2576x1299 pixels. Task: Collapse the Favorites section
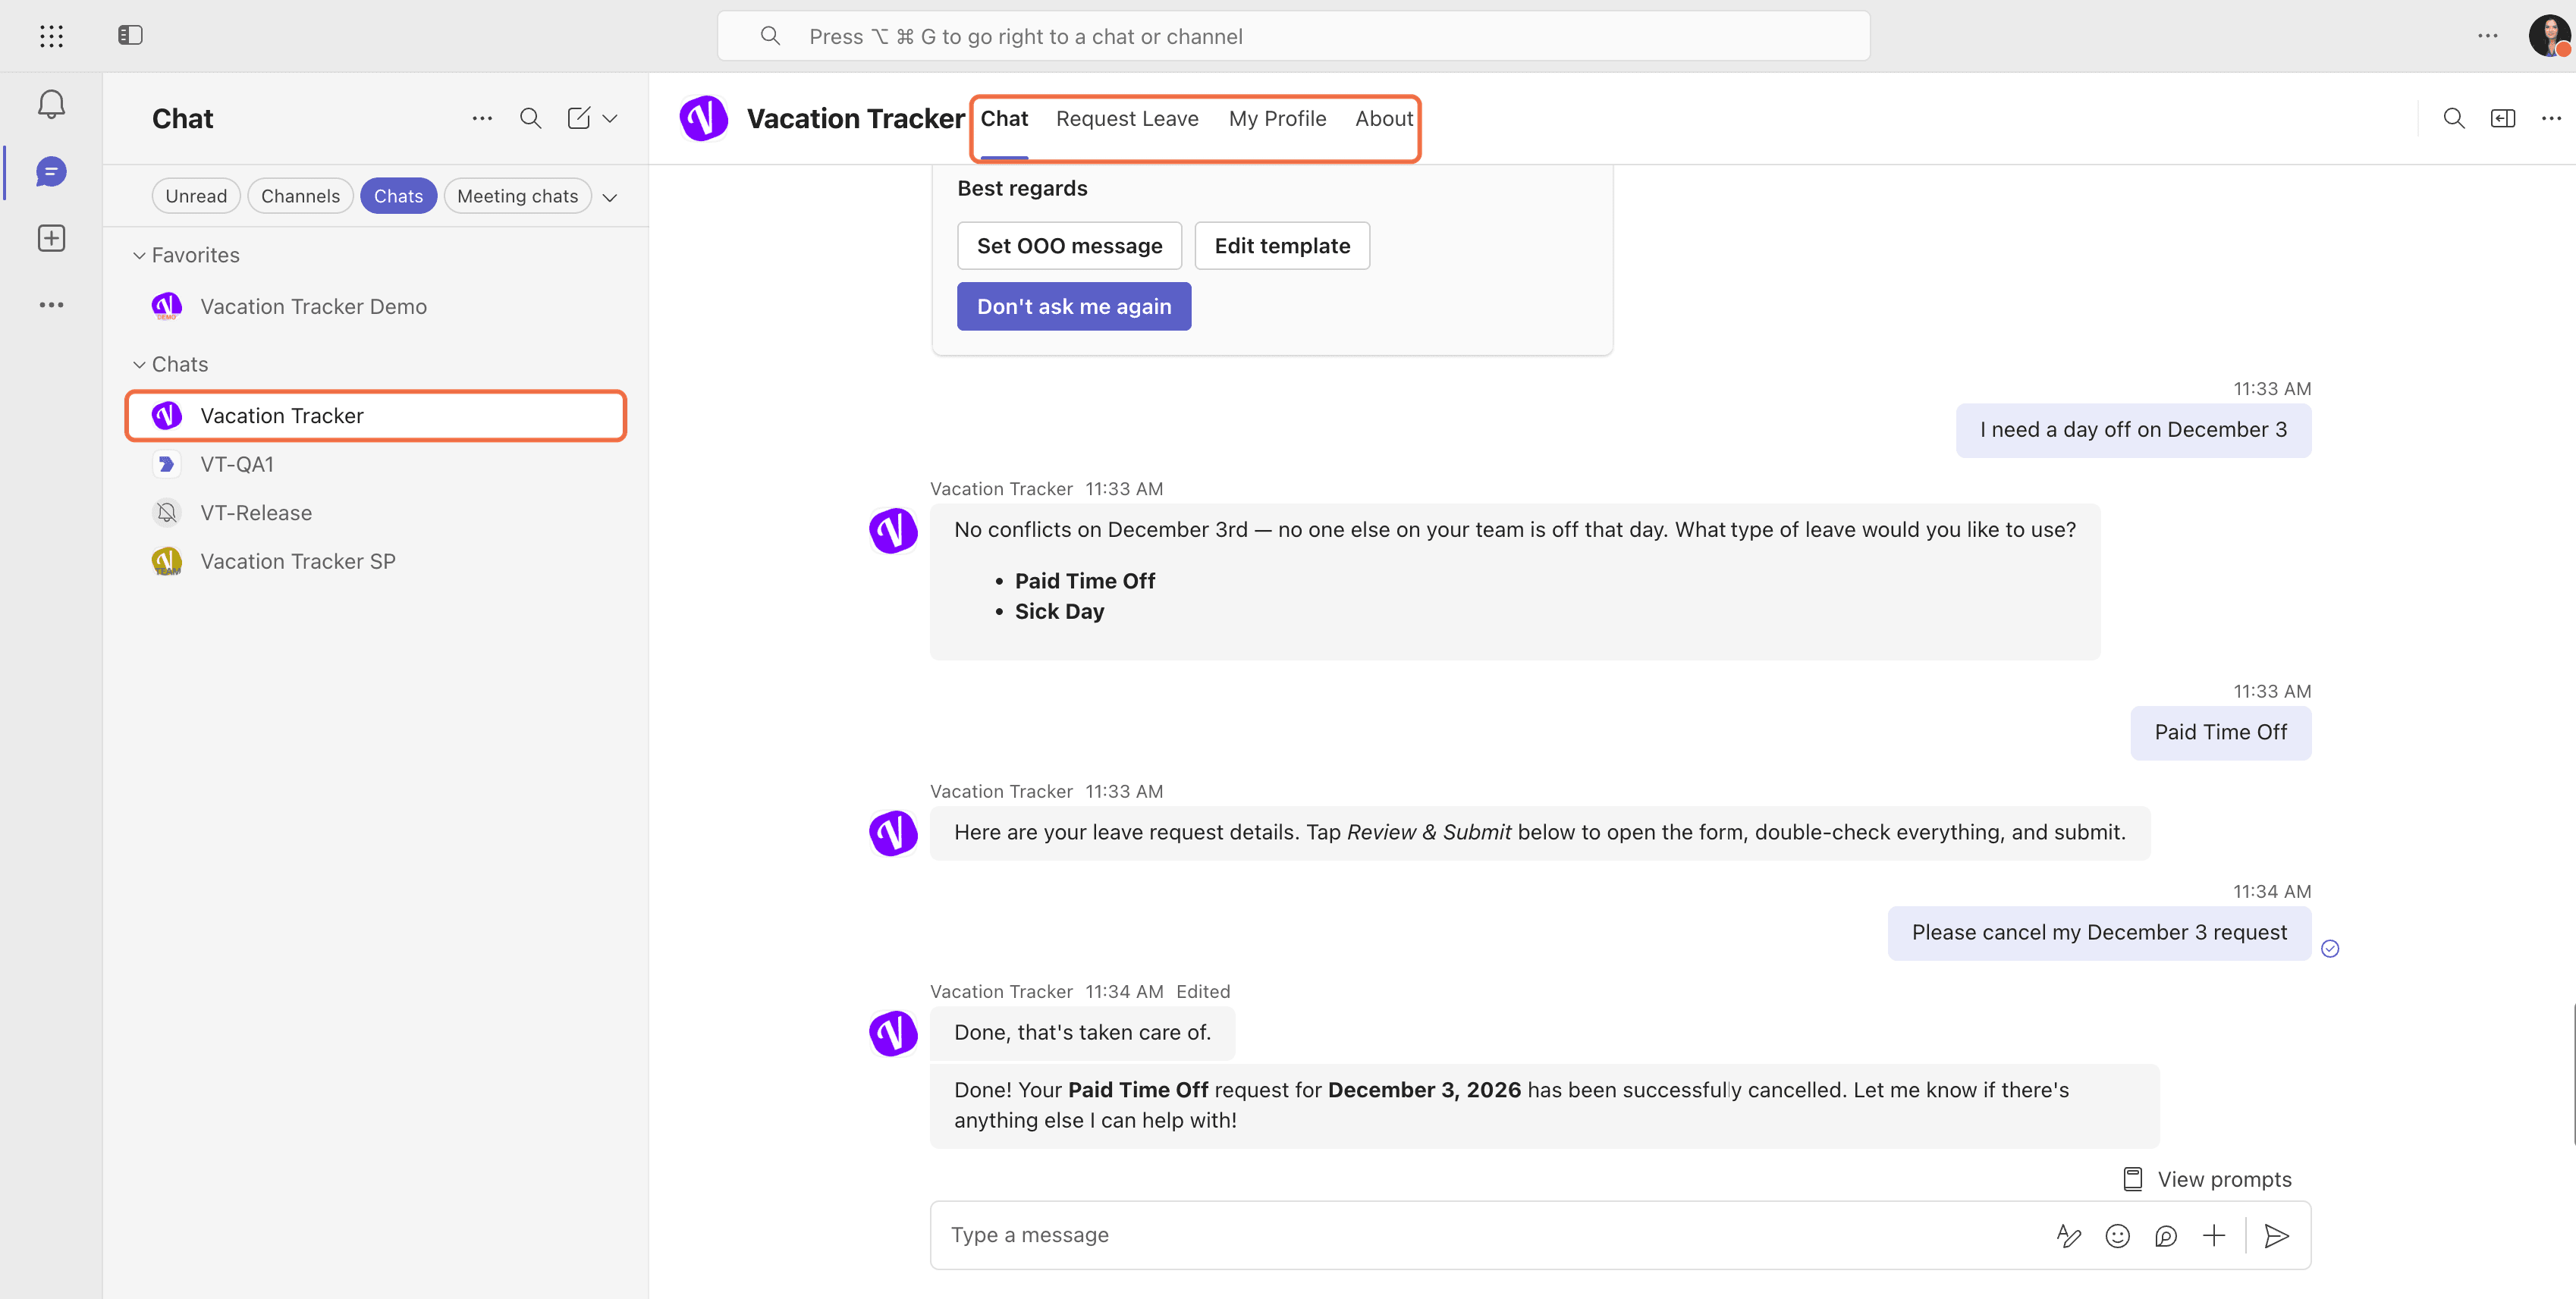186,255
